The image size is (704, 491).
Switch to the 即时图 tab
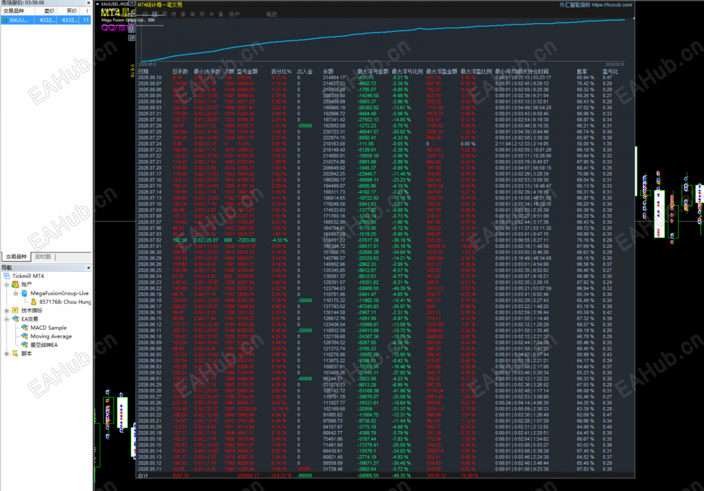pos(43,257)
